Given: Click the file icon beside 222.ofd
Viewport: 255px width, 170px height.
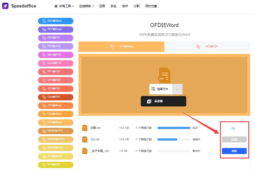Looking at the screenshot, I should pyautogui.click(x=85, y=139).
